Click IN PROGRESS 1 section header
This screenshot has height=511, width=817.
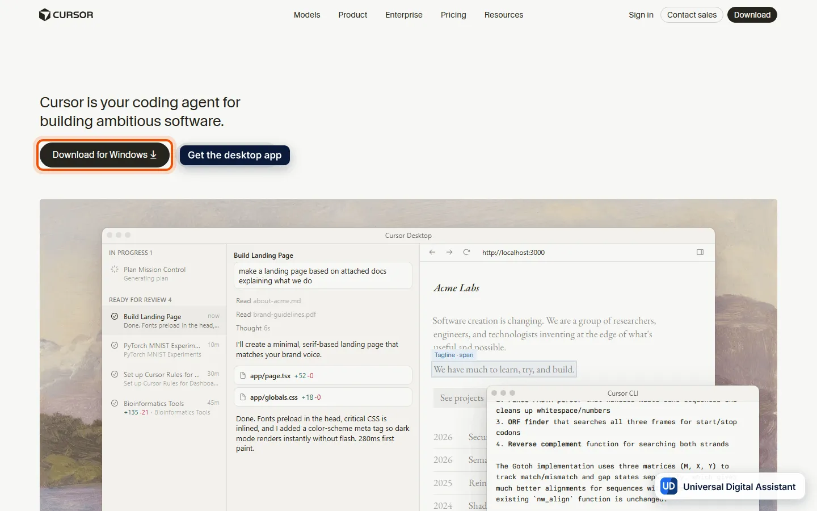tap(130, 253)
